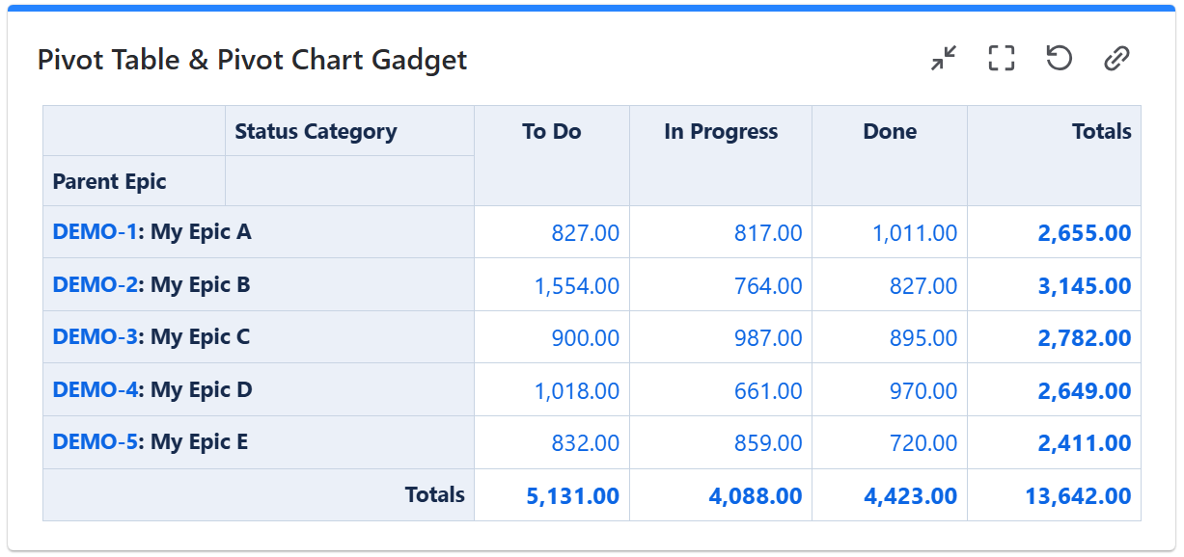Click the 970.00 Done value for Epic D

923,391
